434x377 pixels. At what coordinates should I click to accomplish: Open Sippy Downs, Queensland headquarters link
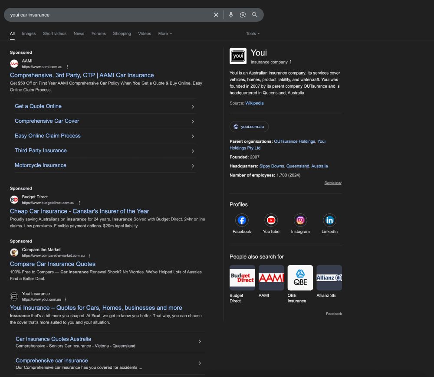293,166
